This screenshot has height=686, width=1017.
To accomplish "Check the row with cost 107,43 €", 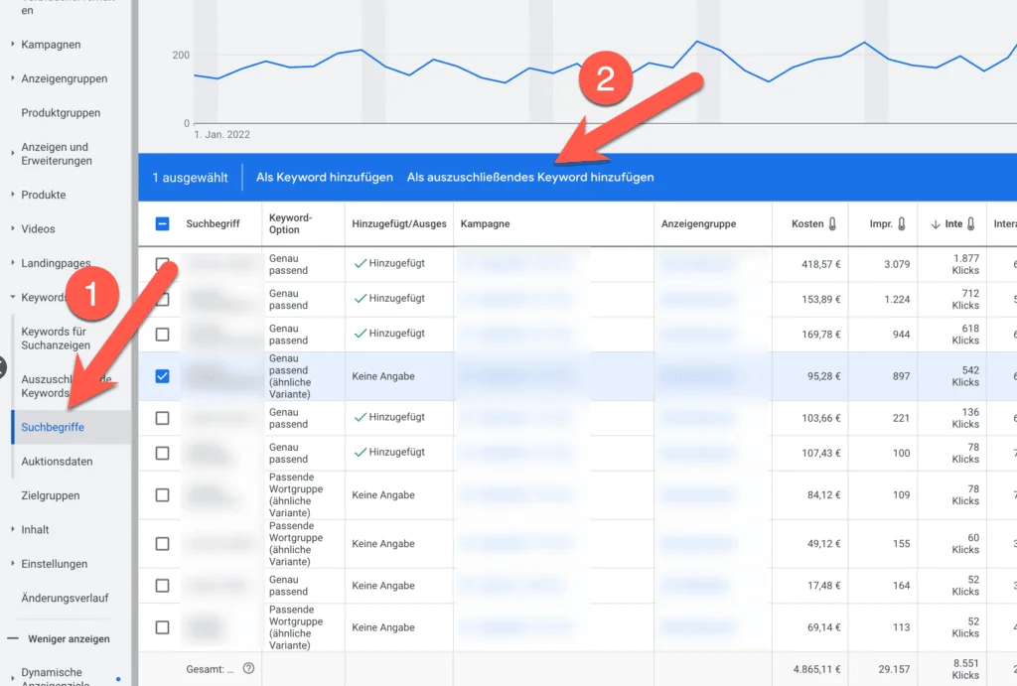I will [x=162, y=454].
